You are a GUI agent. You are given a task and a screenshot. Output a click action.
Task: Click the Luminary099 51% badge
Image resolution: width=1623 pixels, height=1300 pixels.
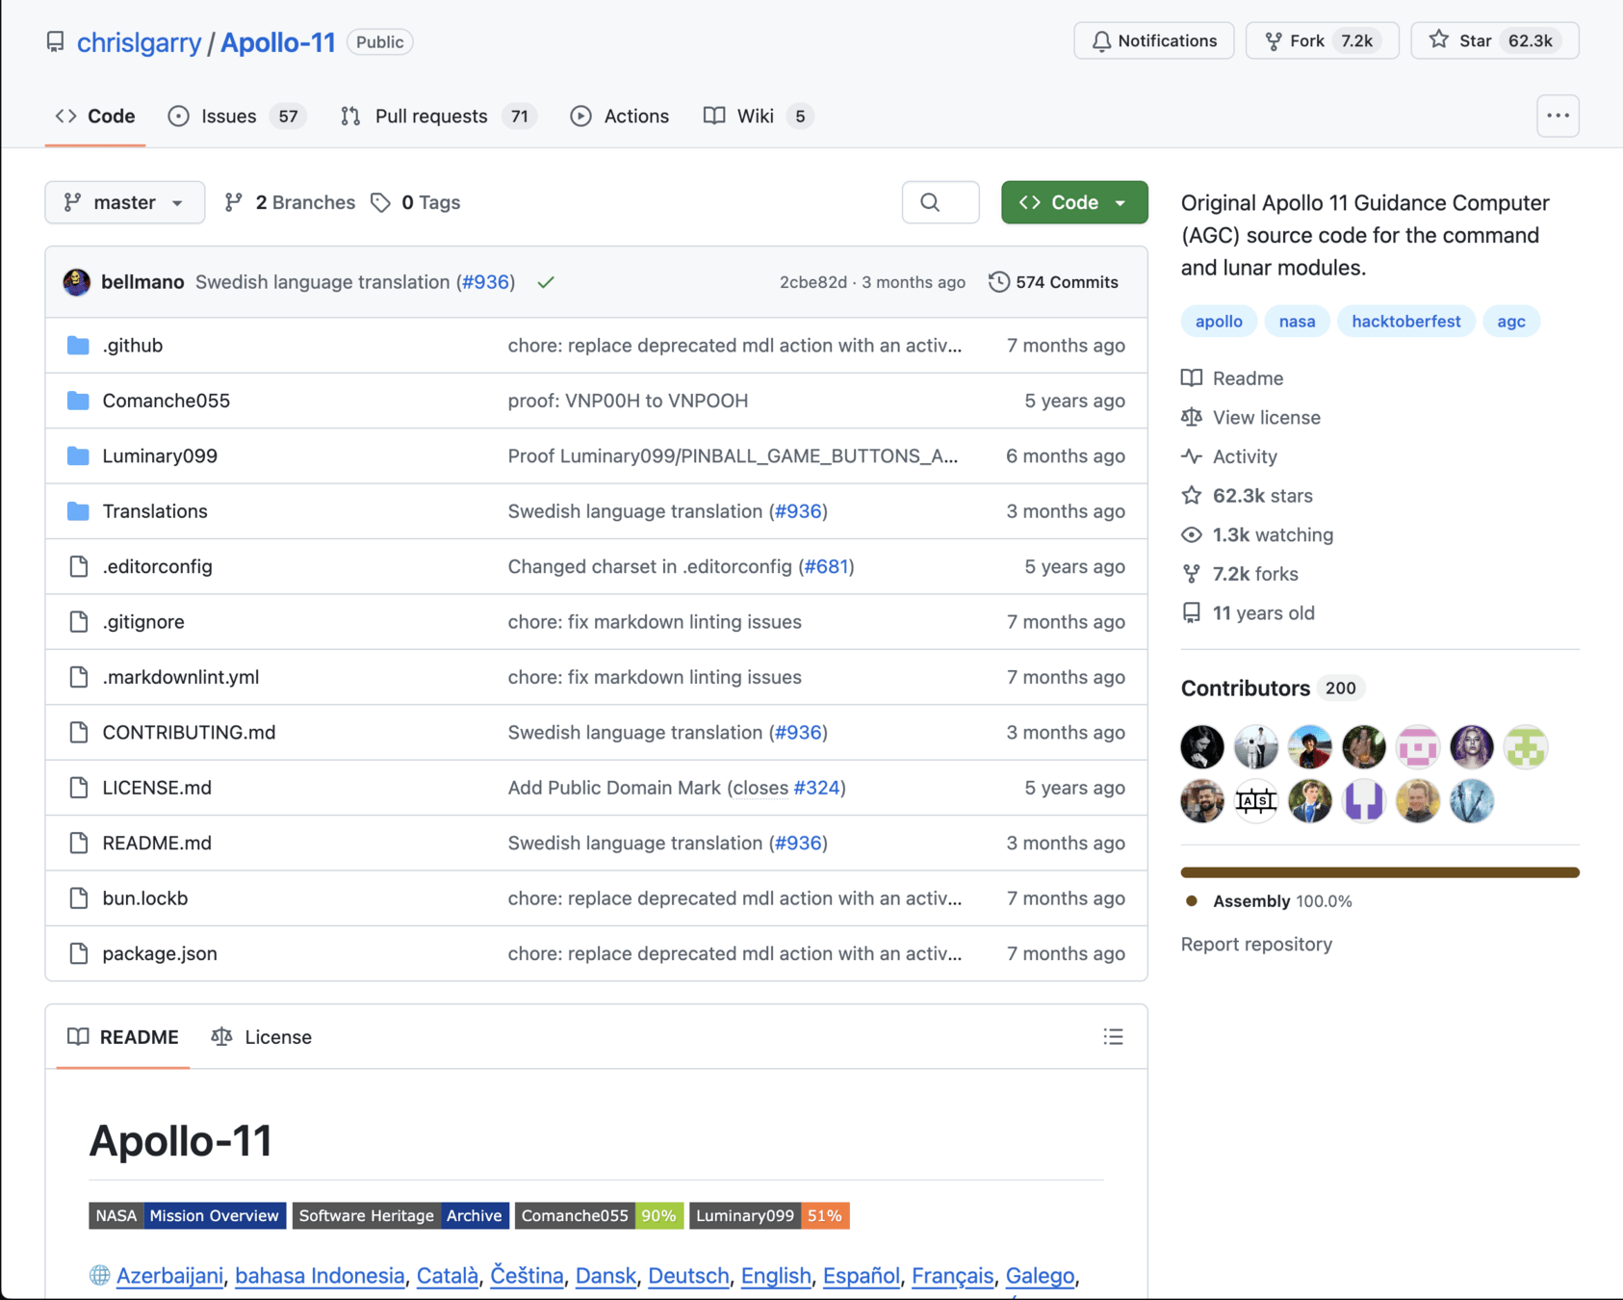pyautogui.click(x=769, y=1216)
